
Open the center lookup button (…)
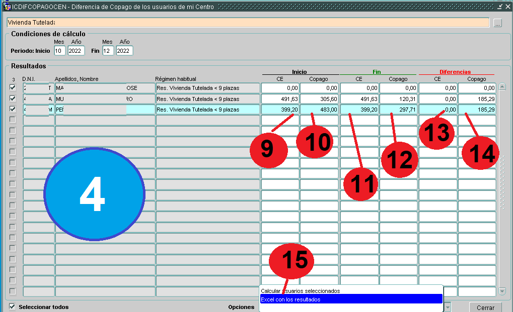click(x=497, y=23)
